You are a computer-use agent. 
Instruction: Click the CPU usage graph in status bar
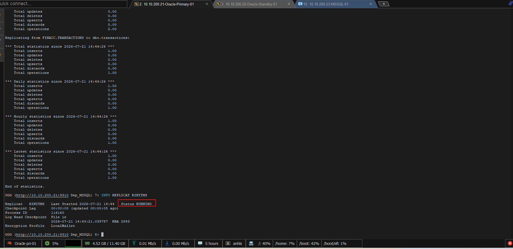tap(73, 243)
